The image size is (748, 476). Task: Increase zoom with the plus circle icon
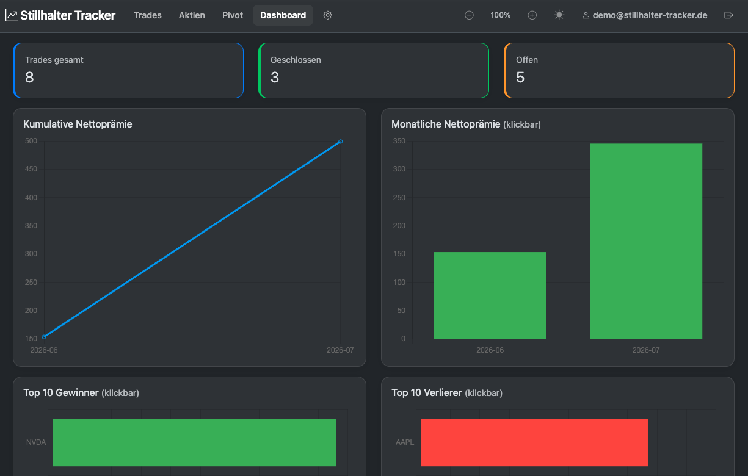pos(532,15)
